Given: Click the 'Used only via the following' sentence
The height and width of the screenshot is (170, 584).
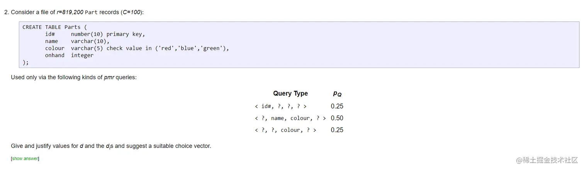Looking at the screenshot, I should (73, 77).
